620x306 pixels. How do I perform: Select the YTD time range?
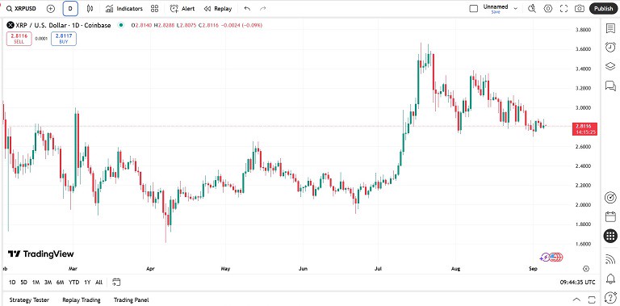click(74, 283)
